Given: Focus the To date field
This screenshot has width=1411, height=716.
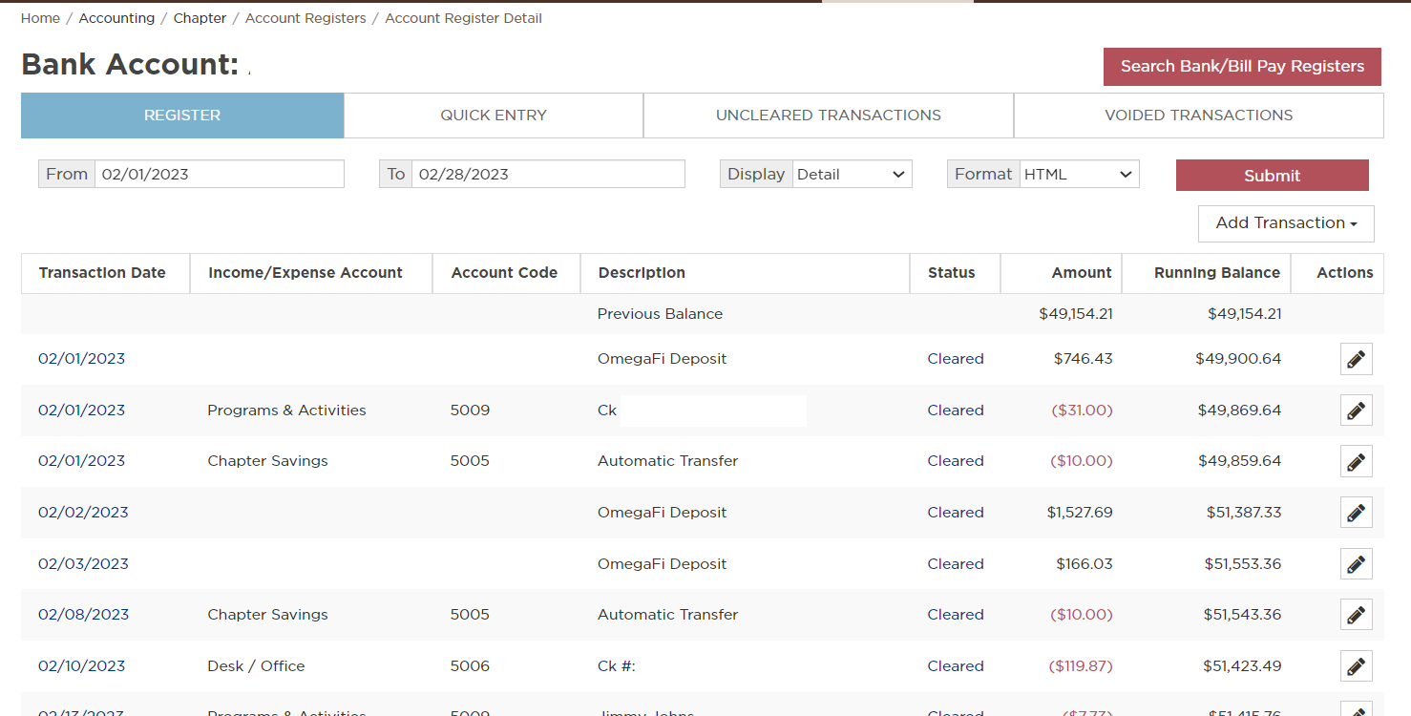Looking at the screenshot, I should (x=548, y=174).
